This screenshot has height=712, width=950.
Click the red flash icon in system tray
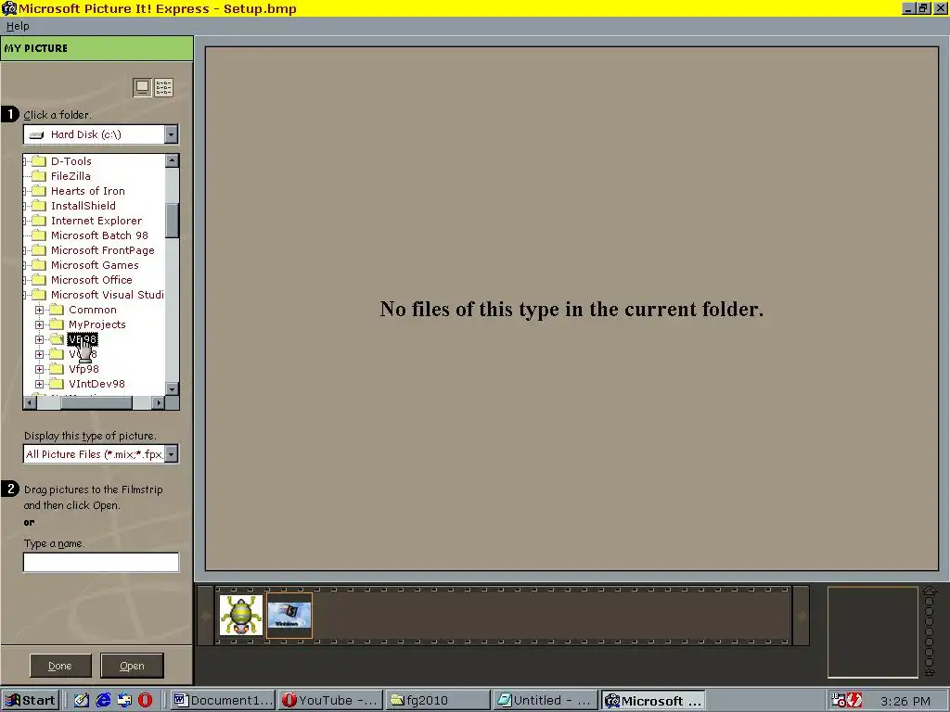point(854,701)
